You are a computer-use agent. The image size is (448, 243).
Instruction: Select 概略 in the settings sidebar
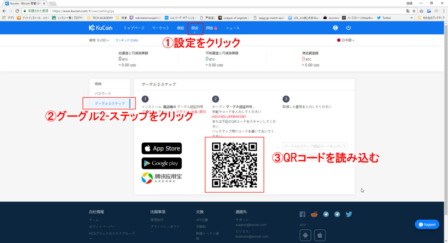[110, 84]
